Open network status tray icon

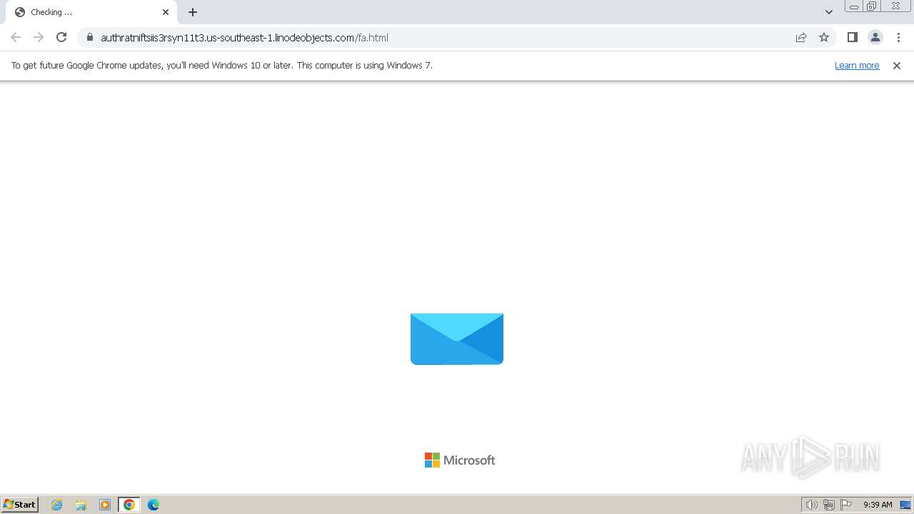[829, 505]
